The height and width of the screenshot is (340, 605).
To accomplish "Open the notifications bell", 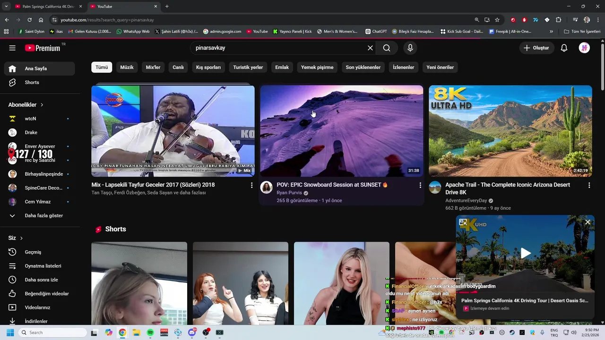I will 564,48.
